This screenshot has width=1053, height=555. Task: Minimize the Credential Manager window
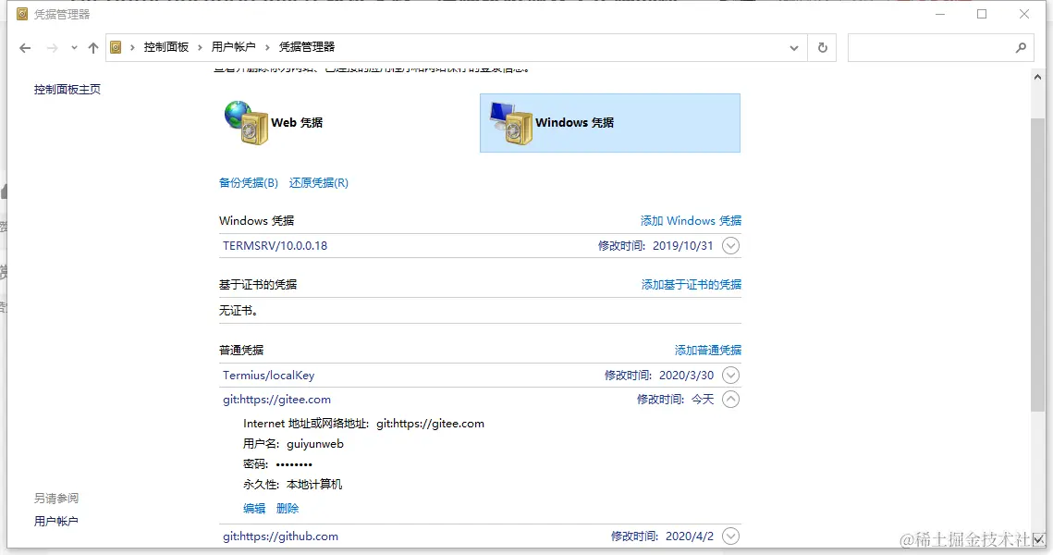pyautogui.click(x=940, y=14)
